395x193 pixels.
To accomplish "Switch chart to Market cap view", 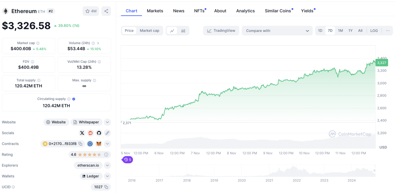I will click(150, 31).
